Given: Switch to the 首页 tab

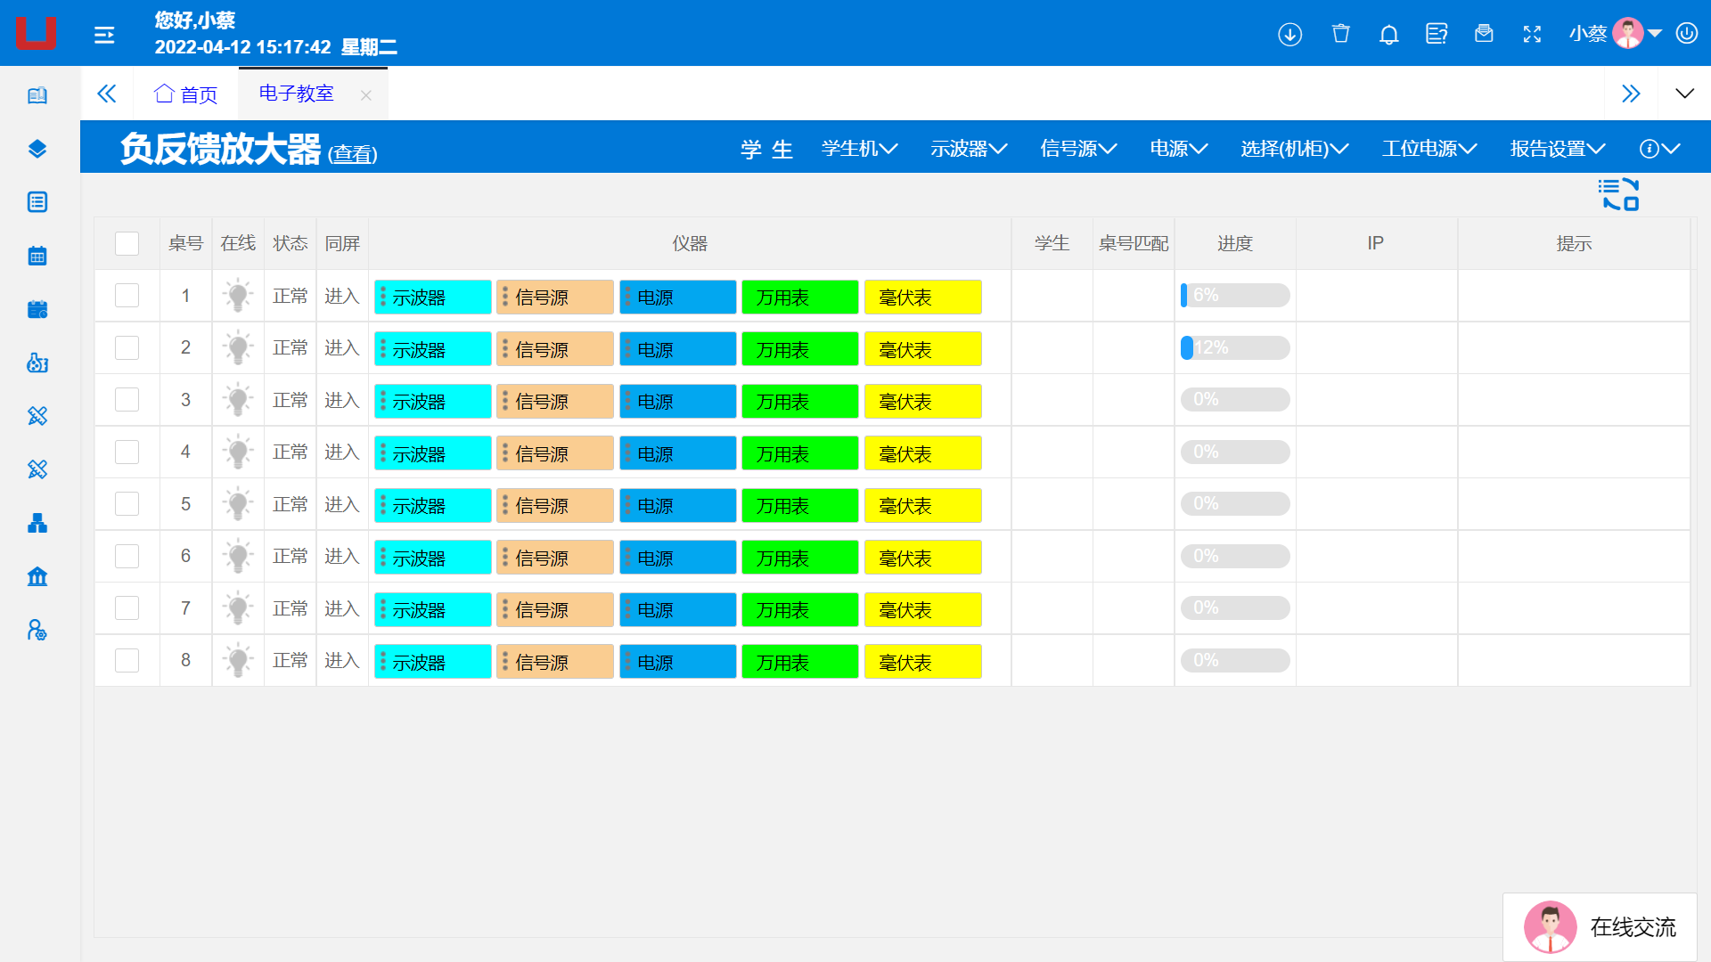Looking at the screenshot, I should [186, 94].
